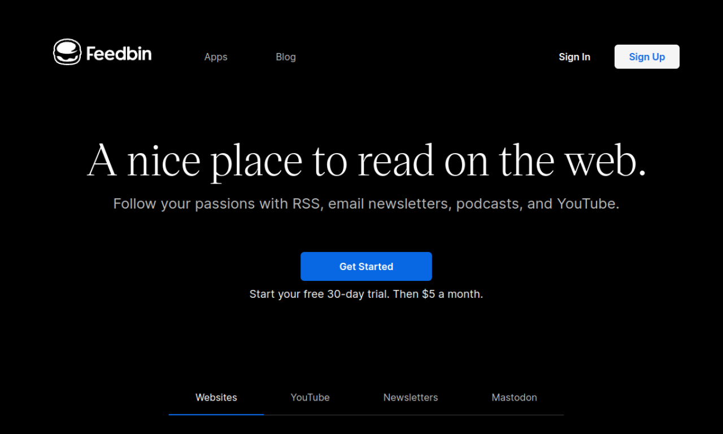Switch to the Websites tab
723x434 pixels.
coord(216,397)
